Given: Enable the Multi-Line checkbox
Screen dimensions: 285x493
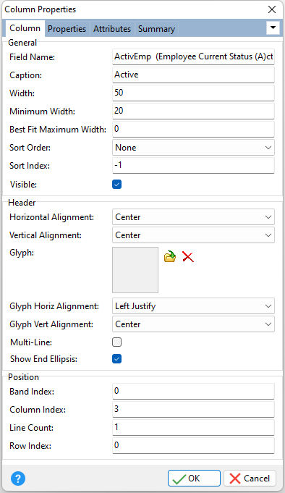Looking at the screenshot, I should (117, 342).
